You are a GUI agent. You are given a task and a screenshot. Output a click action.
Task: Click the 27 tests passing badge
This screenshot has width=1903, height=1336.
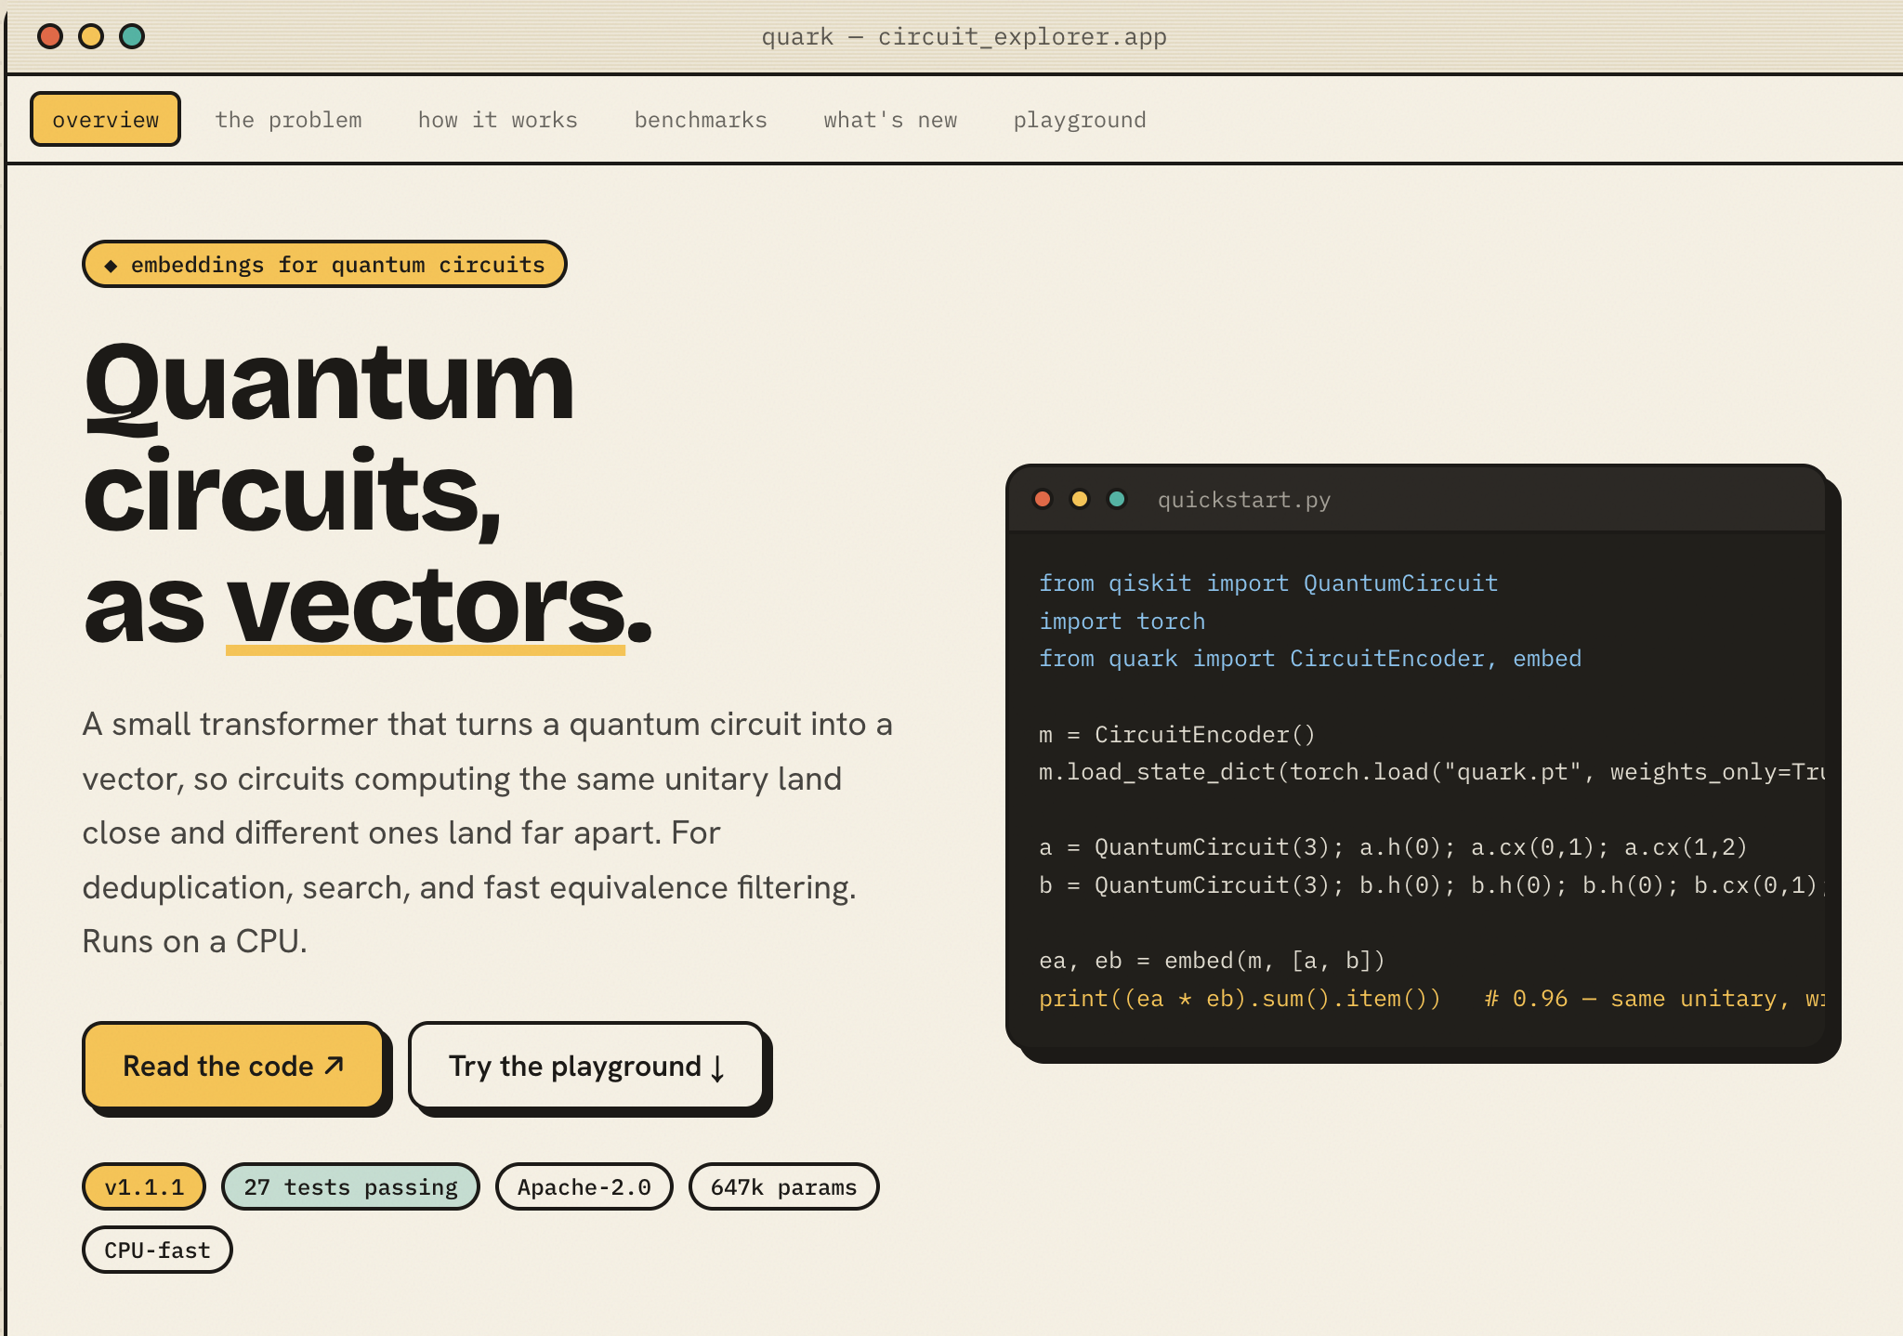click(350, 1186)
